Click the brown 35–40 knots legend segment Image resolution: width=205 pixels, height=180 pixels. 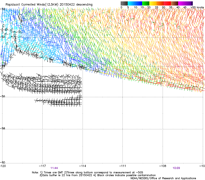tap(175, 3)
